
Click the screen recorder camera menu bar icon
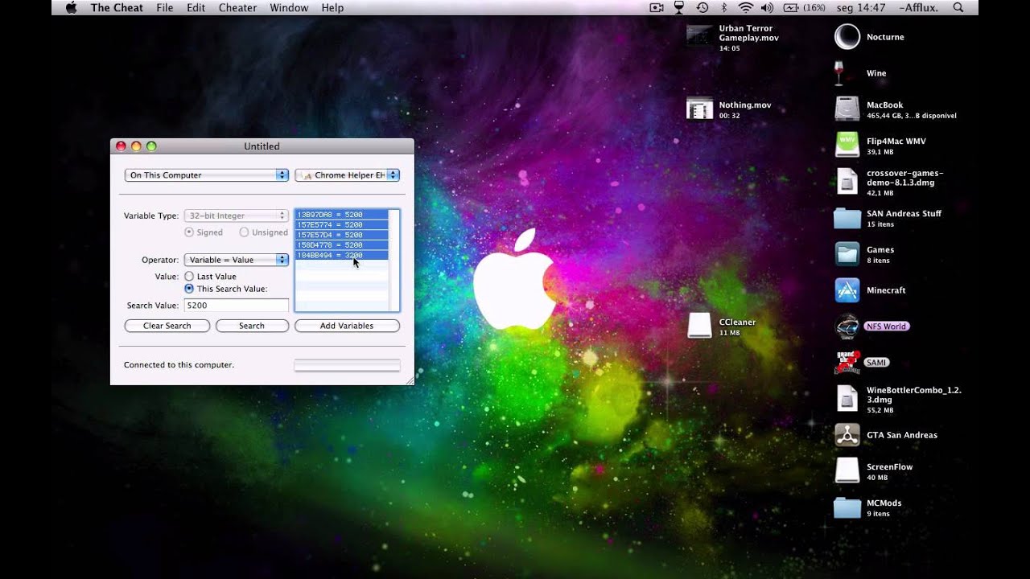click(657, 8)
